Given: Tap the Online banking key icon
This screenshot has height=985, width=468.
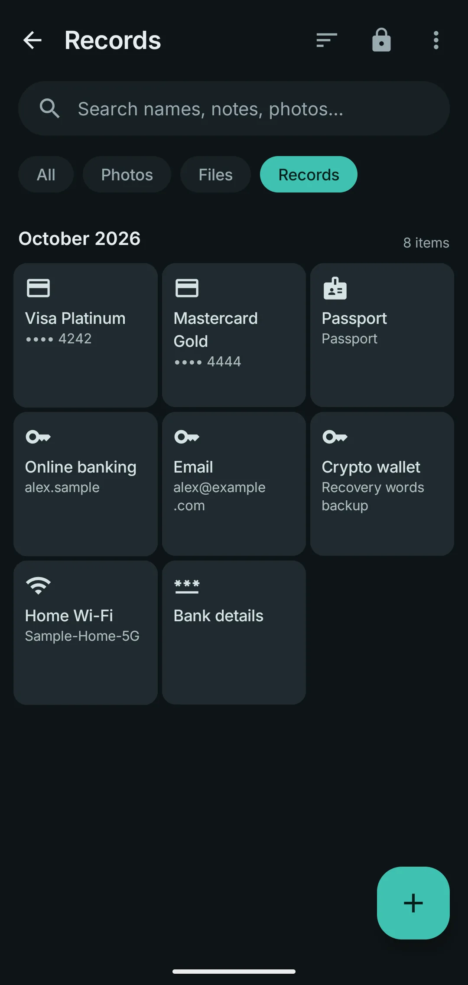Looking at the screenshot, I should [x=38, y=437].
